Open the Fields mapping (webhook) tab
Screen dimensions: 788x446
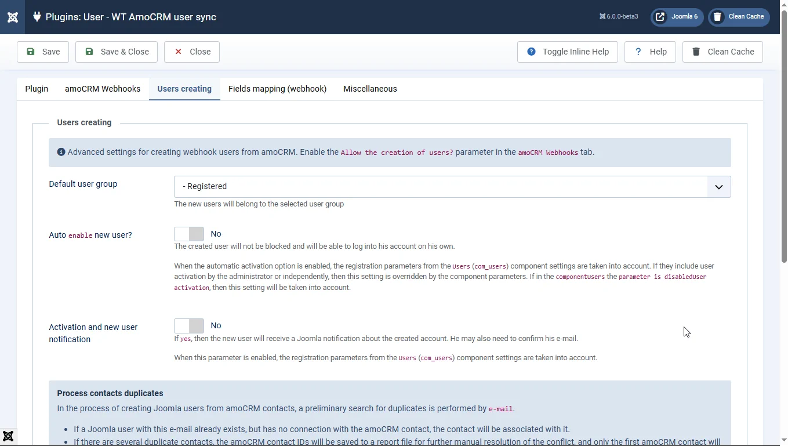(277, 89)
